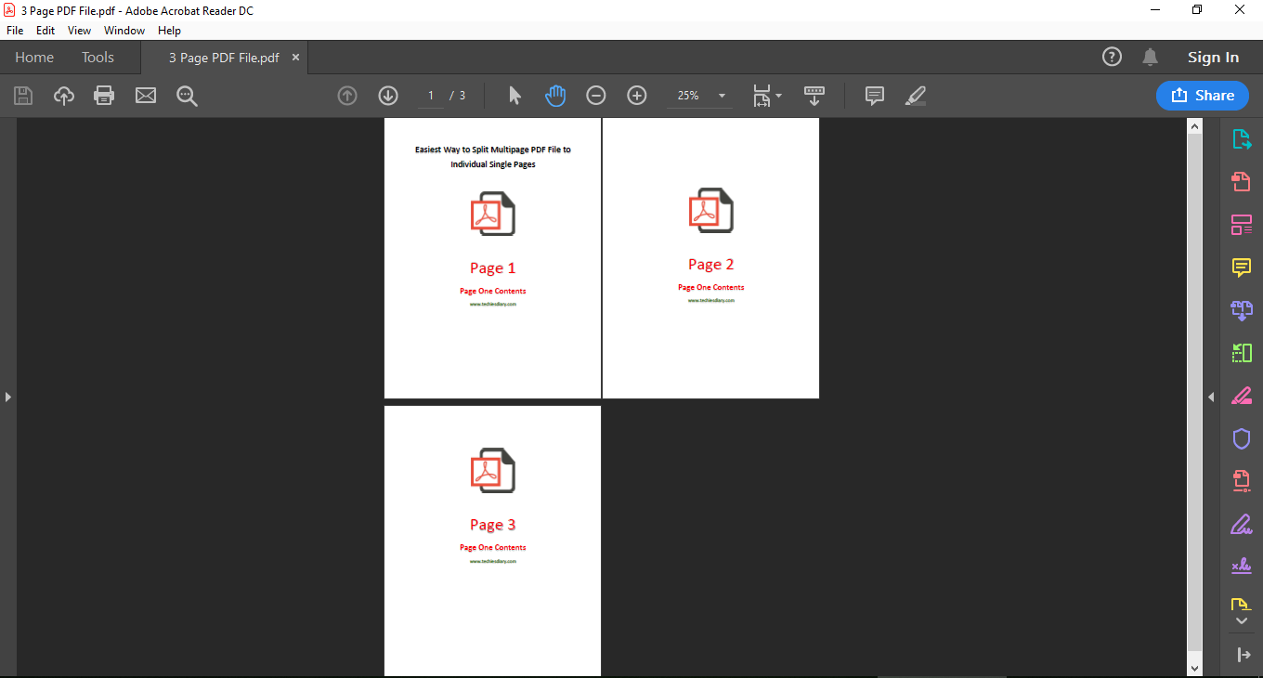Open Comment tool in right sidebar
The width and height of the screenshot is (1263, 678).
point(1242,267)
